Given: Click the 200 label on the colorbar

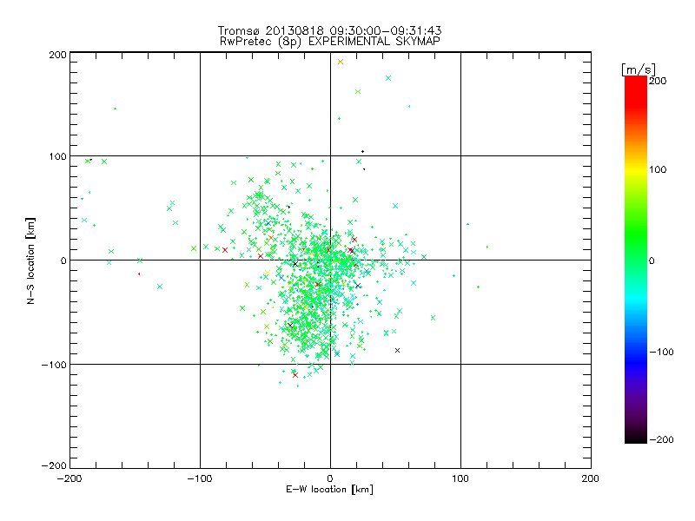Looking at the screenshot, I should tap(658, 81).
